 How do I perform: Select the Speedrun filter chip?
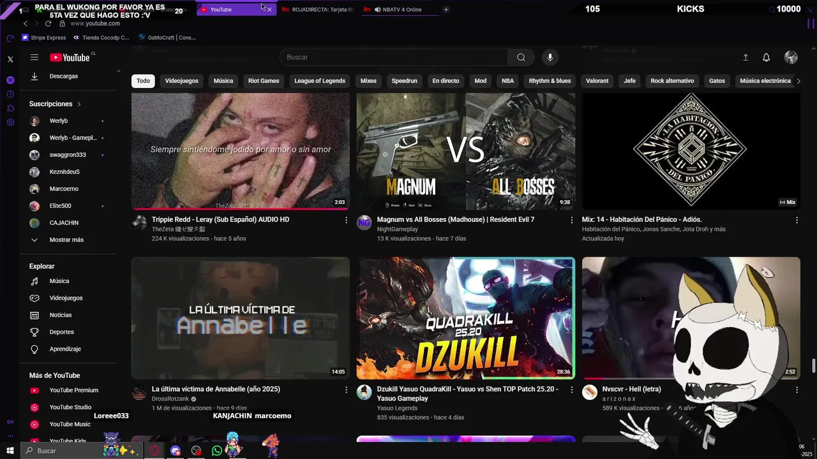pyautogui.click(x=404, y=81)
